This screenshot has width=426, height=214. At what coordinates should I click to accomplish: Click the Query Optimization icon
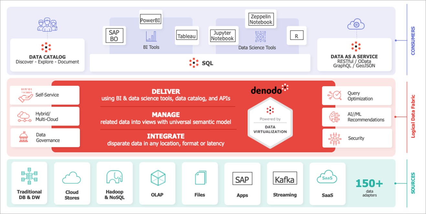click(x=335, y=96)
